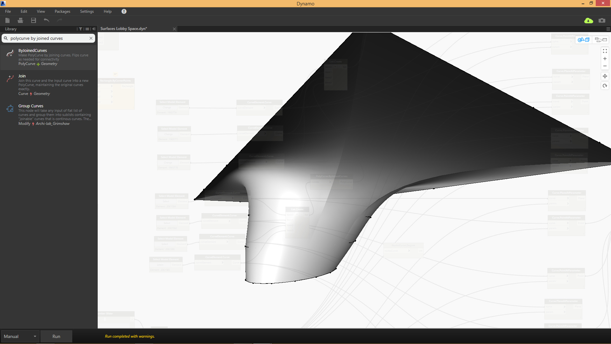Open the Manual run mode dropdown
Viewport: 611px width, 344px height.
20,336
